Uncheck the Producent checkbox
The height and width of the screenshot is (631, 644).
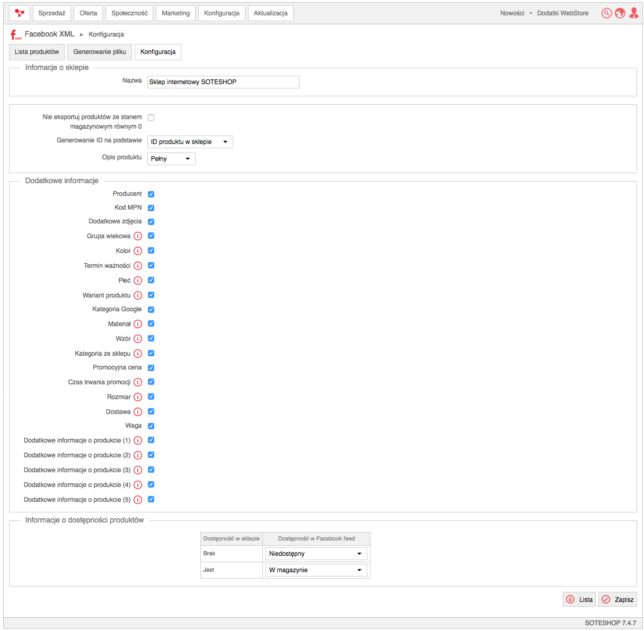click(x=151, y=194)
